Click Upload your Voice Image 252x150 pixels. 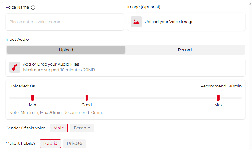click(169, 22)
